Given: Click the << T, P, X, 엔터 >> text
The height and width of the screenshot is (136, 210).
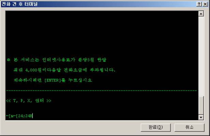Looking at the screenshot, I should [x=29, y=101].
